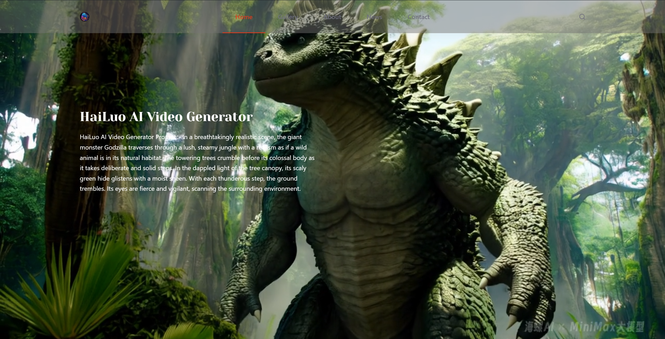Click the HaiLuo AI Video Generator heading
The width and height of the screenshot is (665, 339).
[166, 117]
